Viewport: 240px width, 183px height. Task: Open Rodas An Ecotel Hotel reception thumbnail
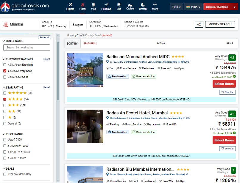85,126
